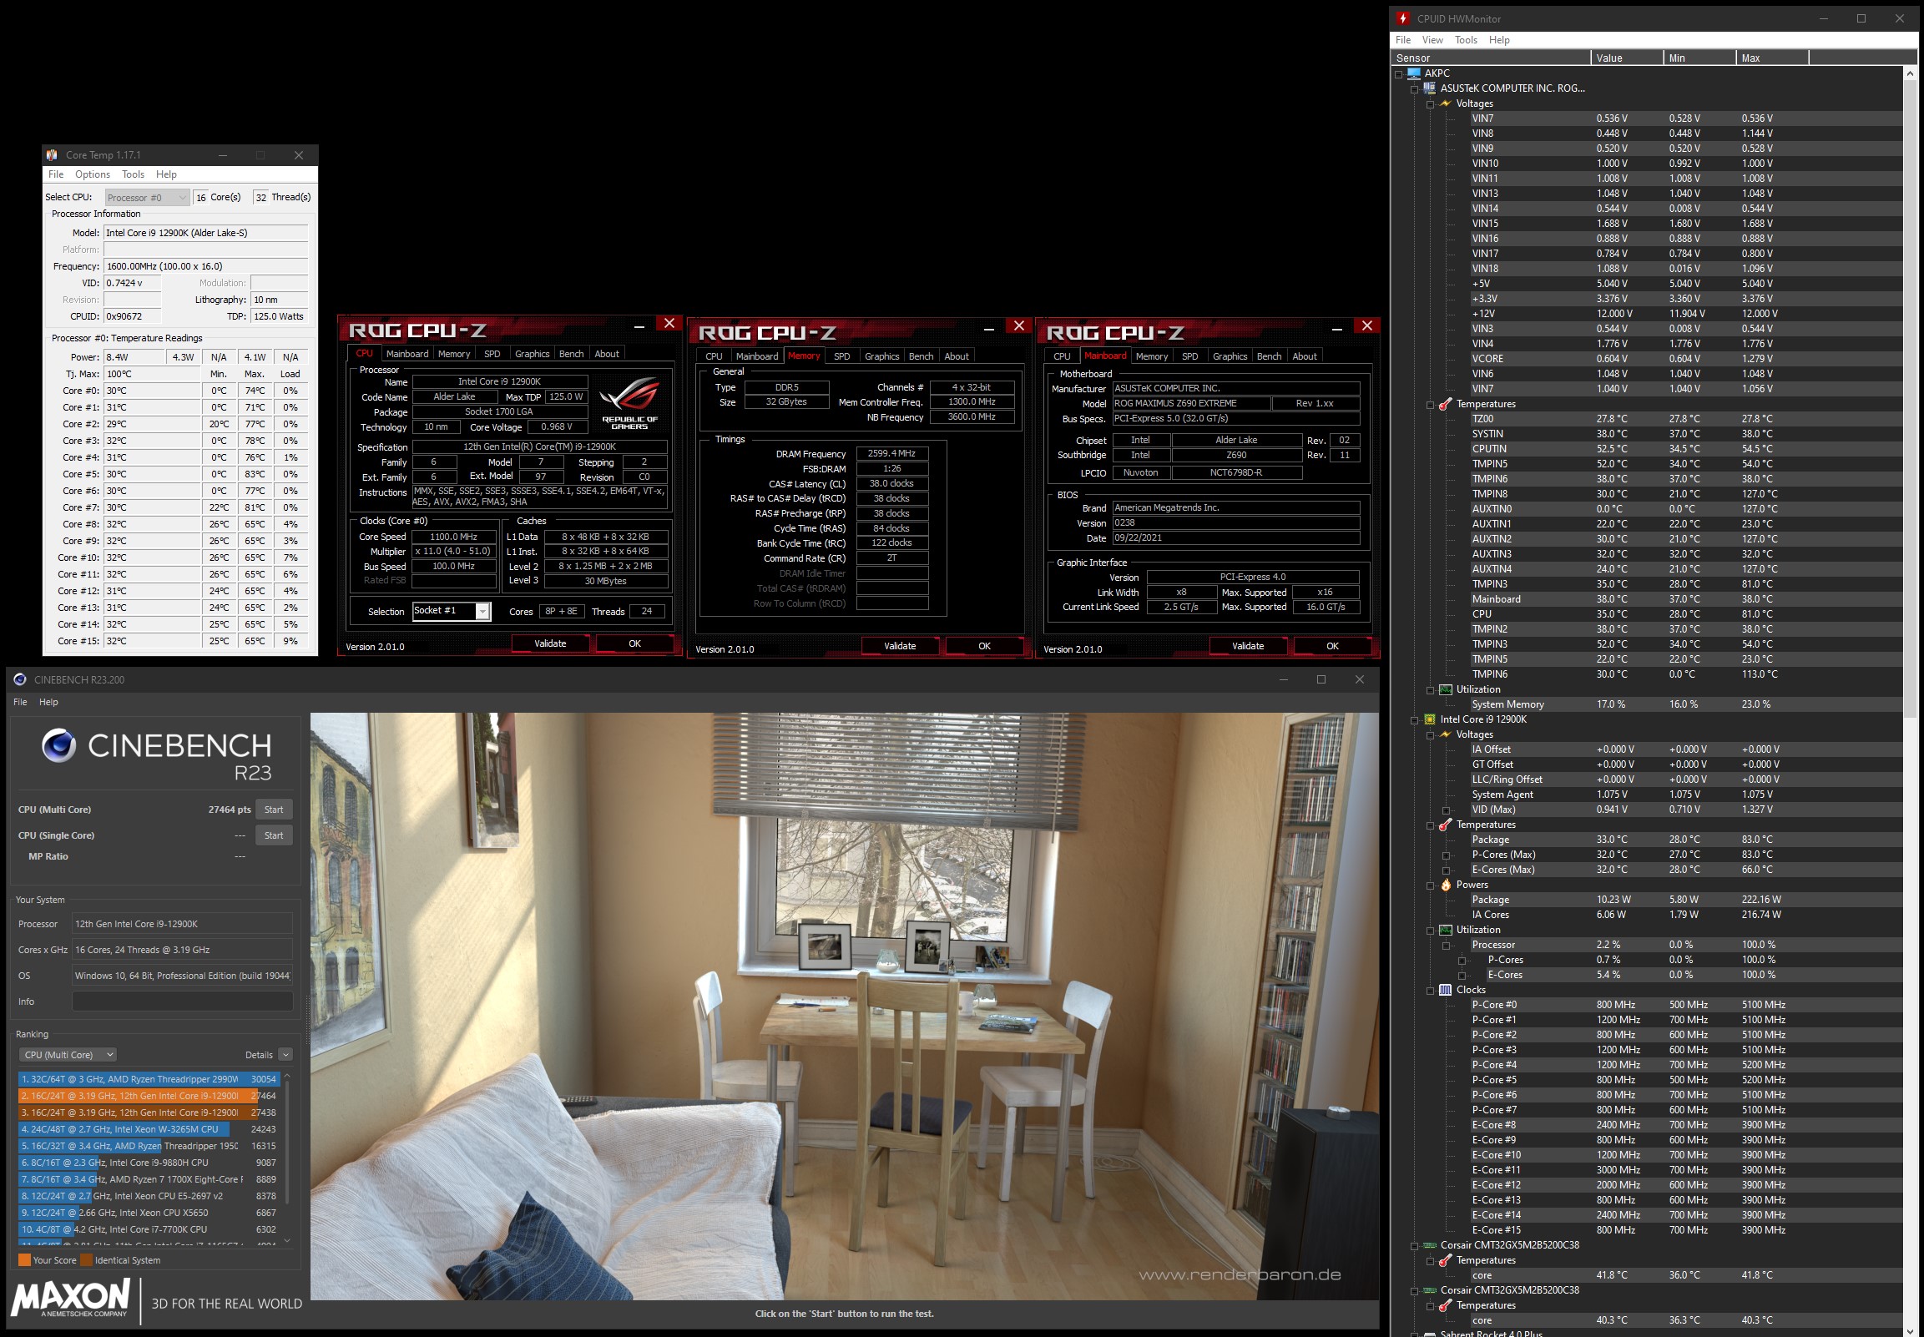1924x1337 pixels.
Task: Click OK in the first CPU-Z window
Action: (x=635, y=644)
